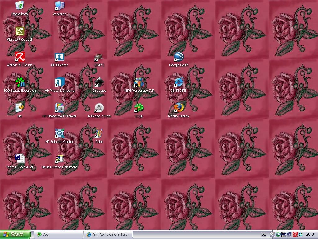Viewport: 318px width, 239px height.
Task: Open the DE language bar selector
Action: (264, 234)
